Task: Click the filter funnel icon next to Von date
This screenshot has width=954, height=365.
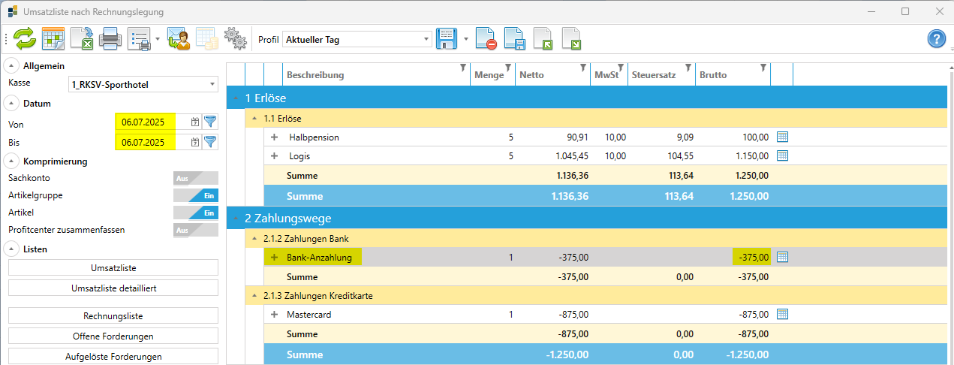Action: (210, 122)
